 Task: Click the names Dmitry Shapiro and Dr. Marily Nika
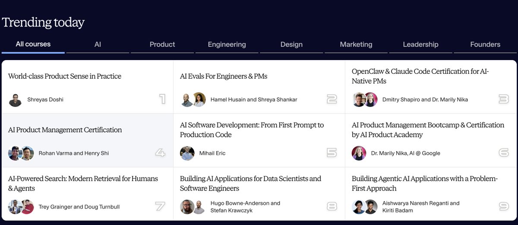coord(425,100)
